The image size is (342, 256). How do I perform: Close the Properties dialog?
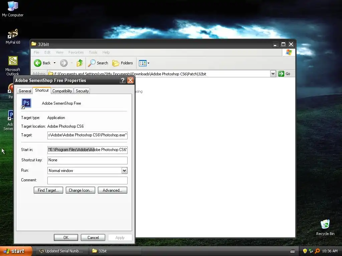tap(130, 80)
